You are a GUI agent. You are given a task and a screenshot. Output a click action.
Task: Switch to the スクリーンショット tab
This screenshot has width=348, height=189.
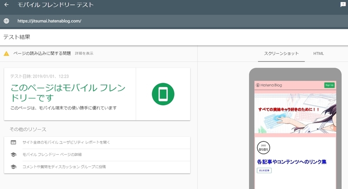point(281,53)
